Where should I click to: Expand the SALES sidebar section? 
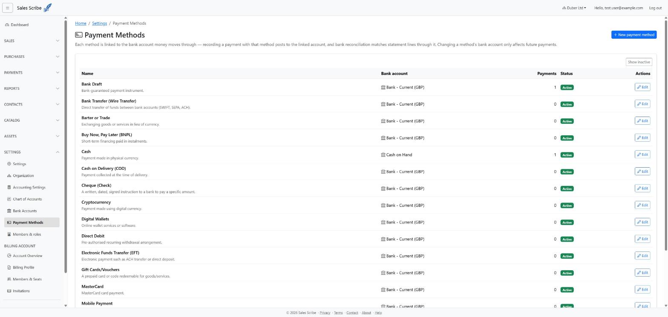(32, 41)
